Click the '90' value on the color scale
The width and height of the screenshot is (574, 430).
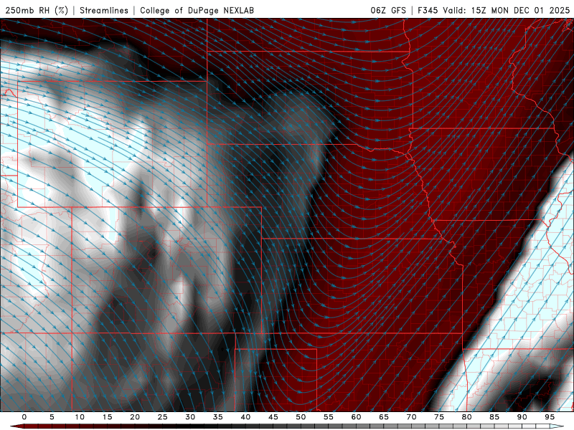[x=522, y=417]
